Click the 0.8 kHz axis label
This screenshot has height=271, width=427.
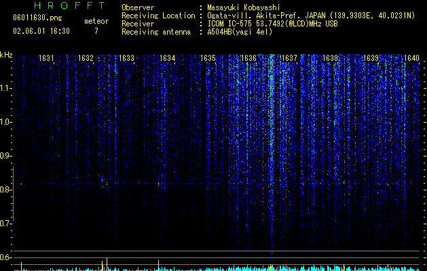(x=5, y=190)
